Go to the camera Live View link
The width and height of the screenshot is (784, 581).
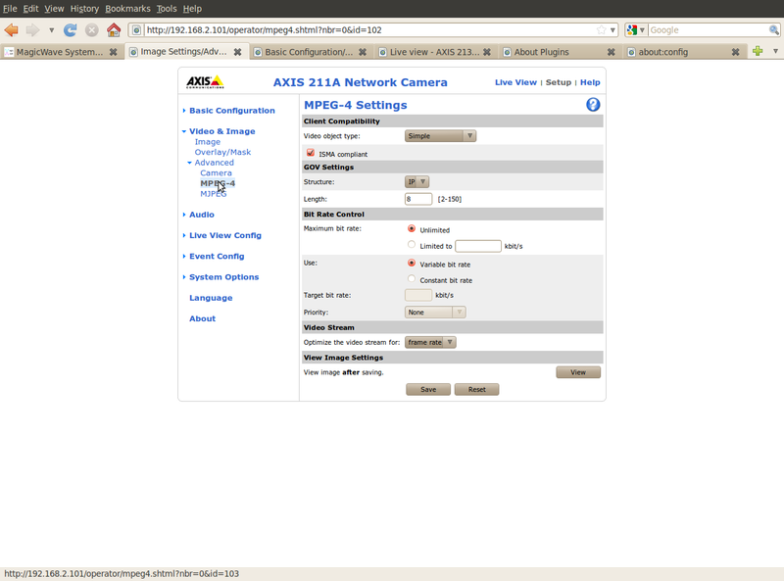(515, 82)
